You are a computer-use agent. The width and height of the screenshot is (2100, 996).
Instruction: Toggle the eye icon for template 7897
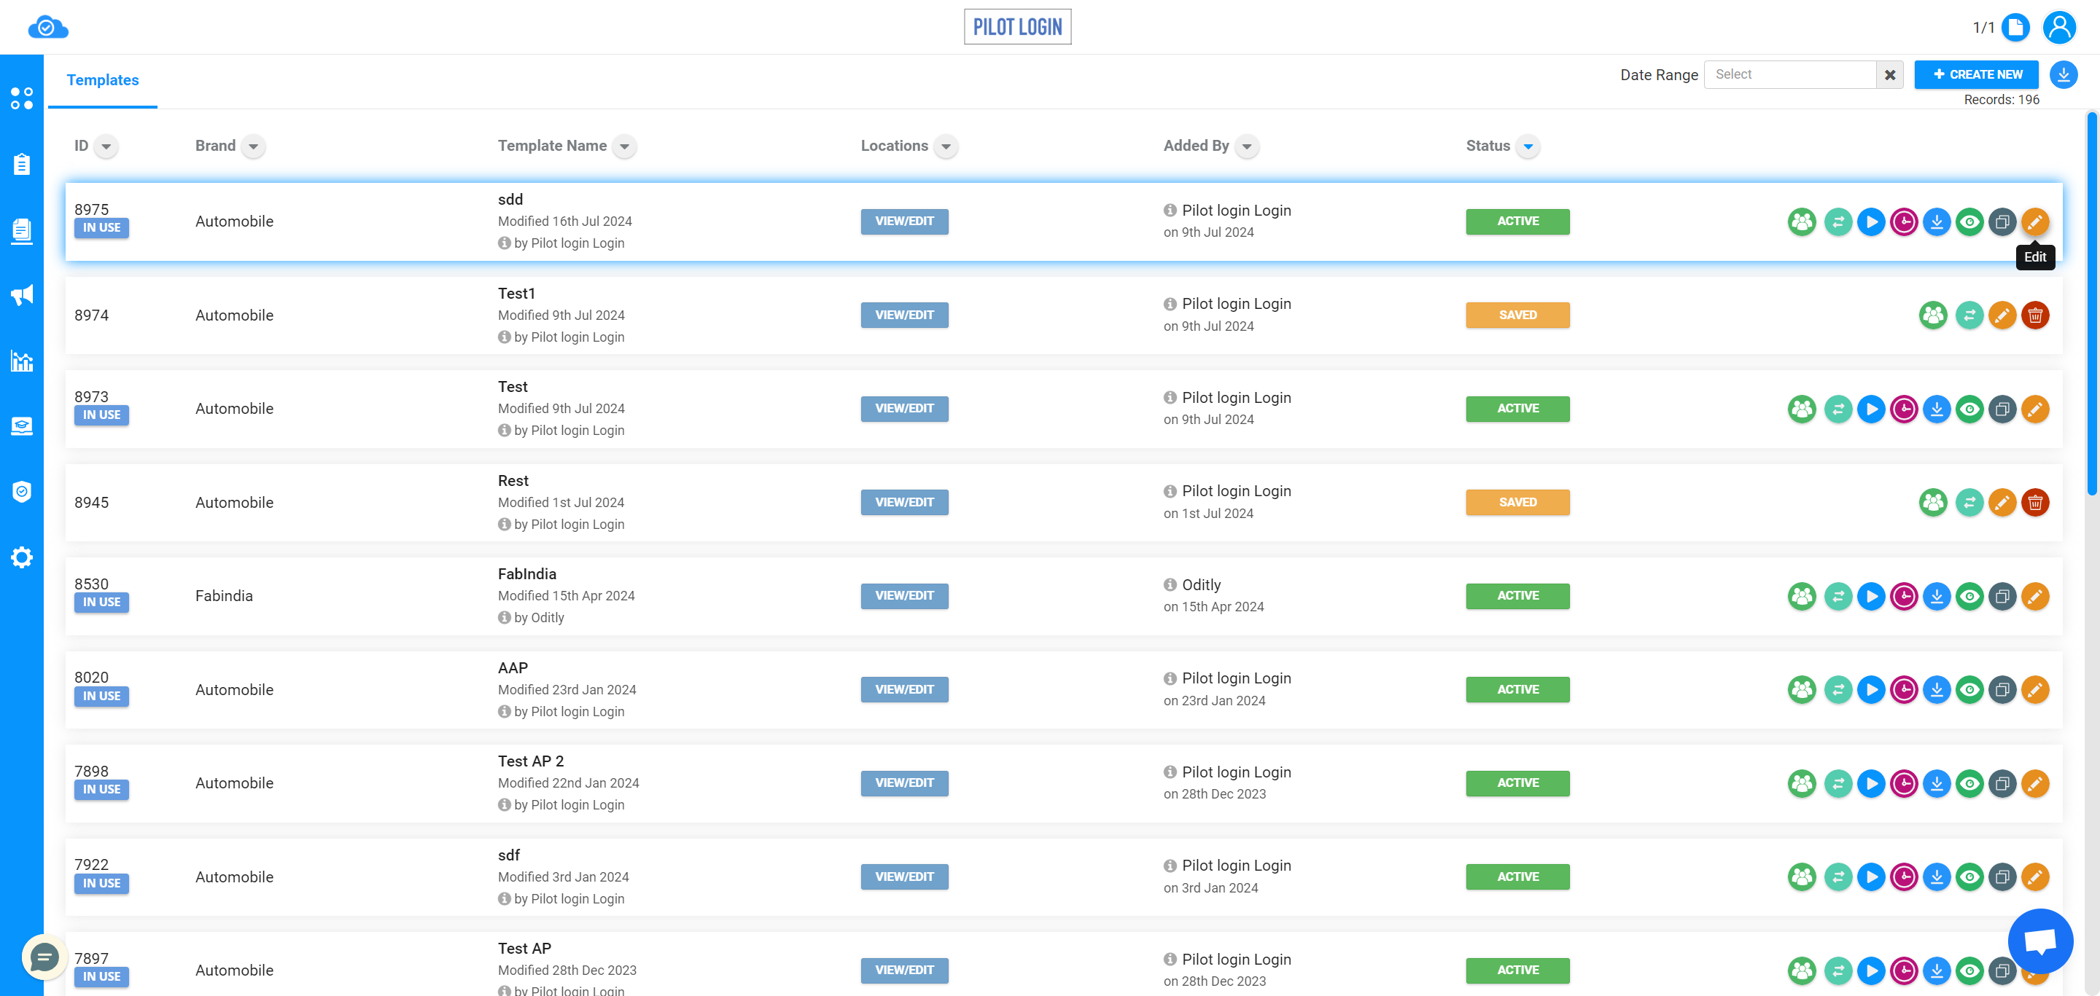(1969, 969)
